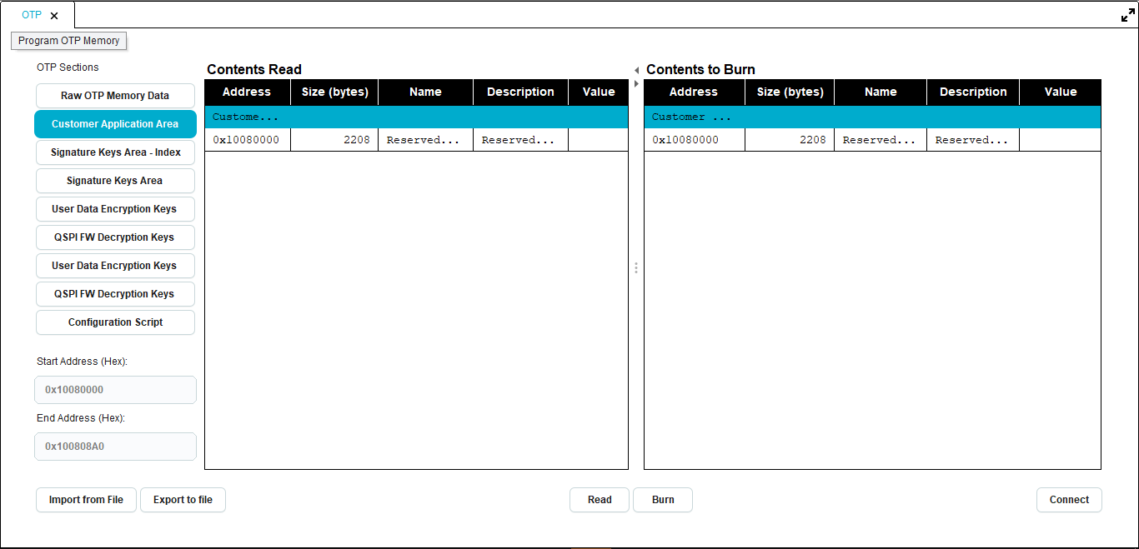This screenshot has height=549, width=1139.
Task: Collapse the Contents Read pane with the left arrow
Action: tap(636, 71)
